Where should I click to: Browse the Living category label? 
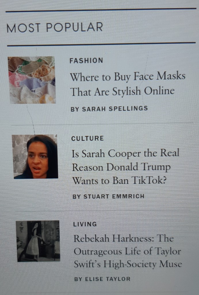pos(85,224)
